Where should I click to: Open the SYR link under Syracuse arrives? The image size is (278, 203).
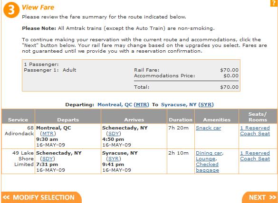tap(114, 158)
